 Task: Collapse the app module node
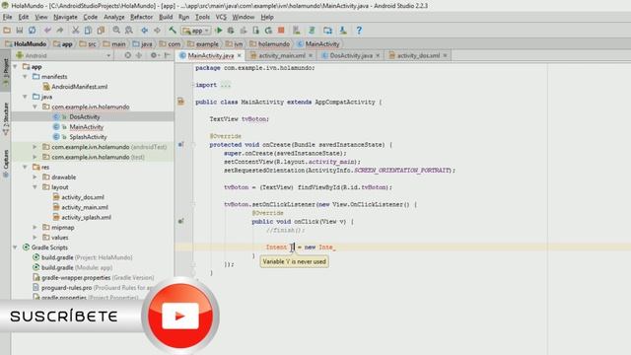click(16, 66)
